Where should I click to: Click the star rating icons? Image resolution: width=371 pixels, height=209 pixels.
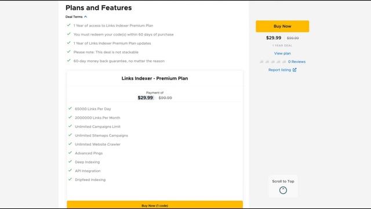[x=273, y=62]
